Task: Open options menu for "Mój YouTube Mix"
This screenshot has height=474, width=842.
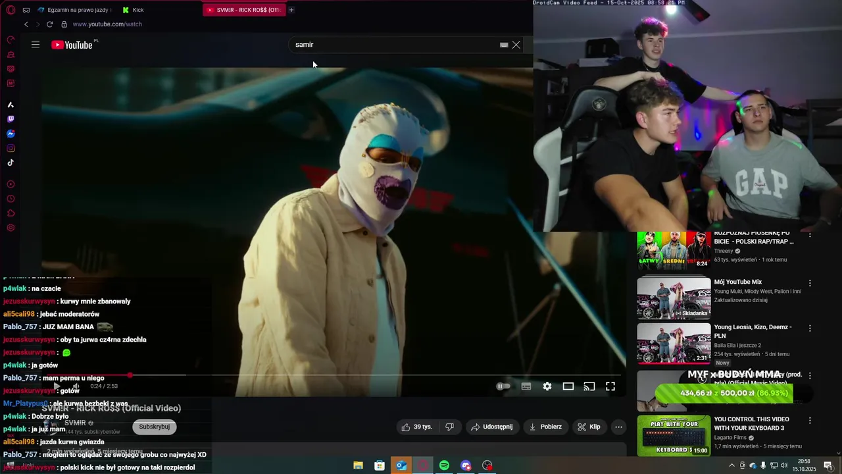Action: 810,283
